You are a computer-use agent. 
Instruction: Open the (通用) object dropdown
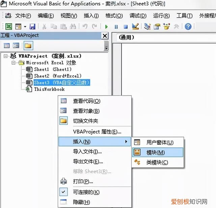[166, 37]
